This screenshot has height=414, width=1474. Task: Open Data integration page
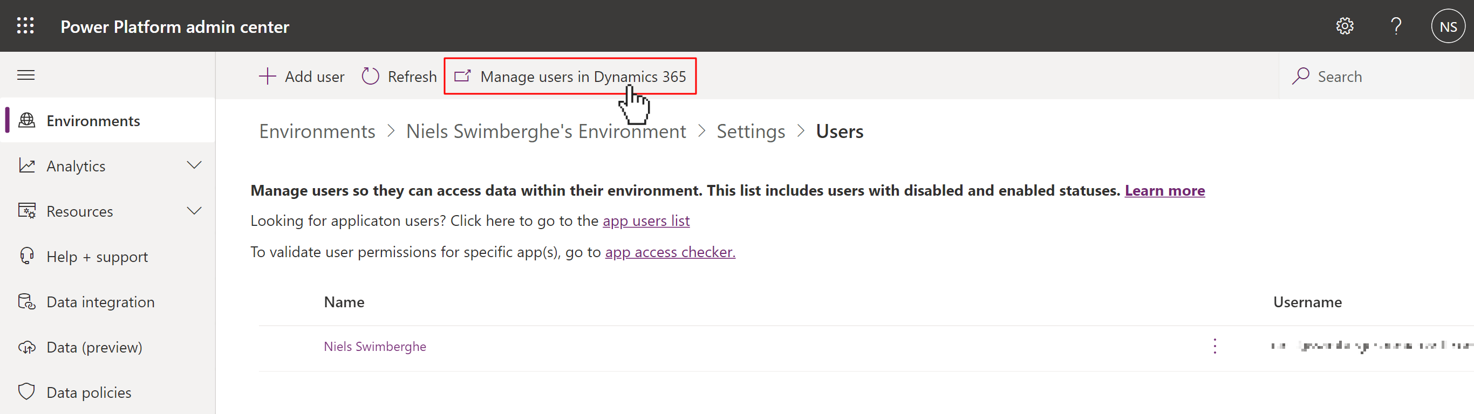point(107,301)
